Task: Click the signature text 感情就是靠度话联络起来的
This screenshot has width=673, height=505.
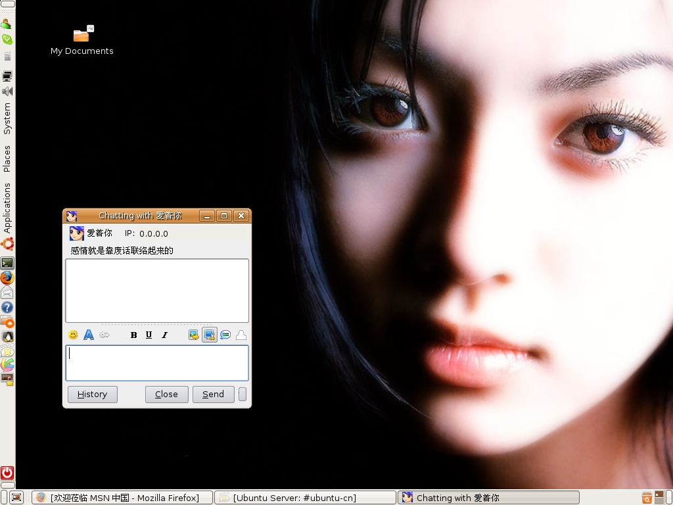Action: pyautogui.click(x=122, y=251)
